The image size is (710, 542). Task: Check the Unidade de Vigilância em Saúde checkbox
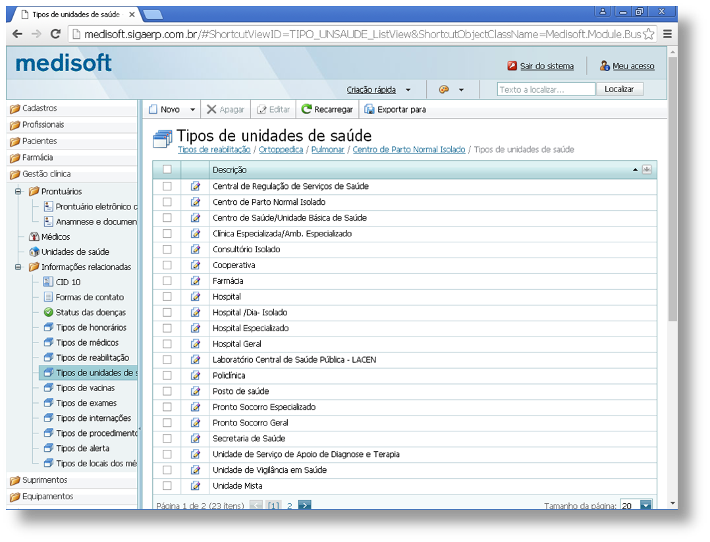[x=167, y=470]
